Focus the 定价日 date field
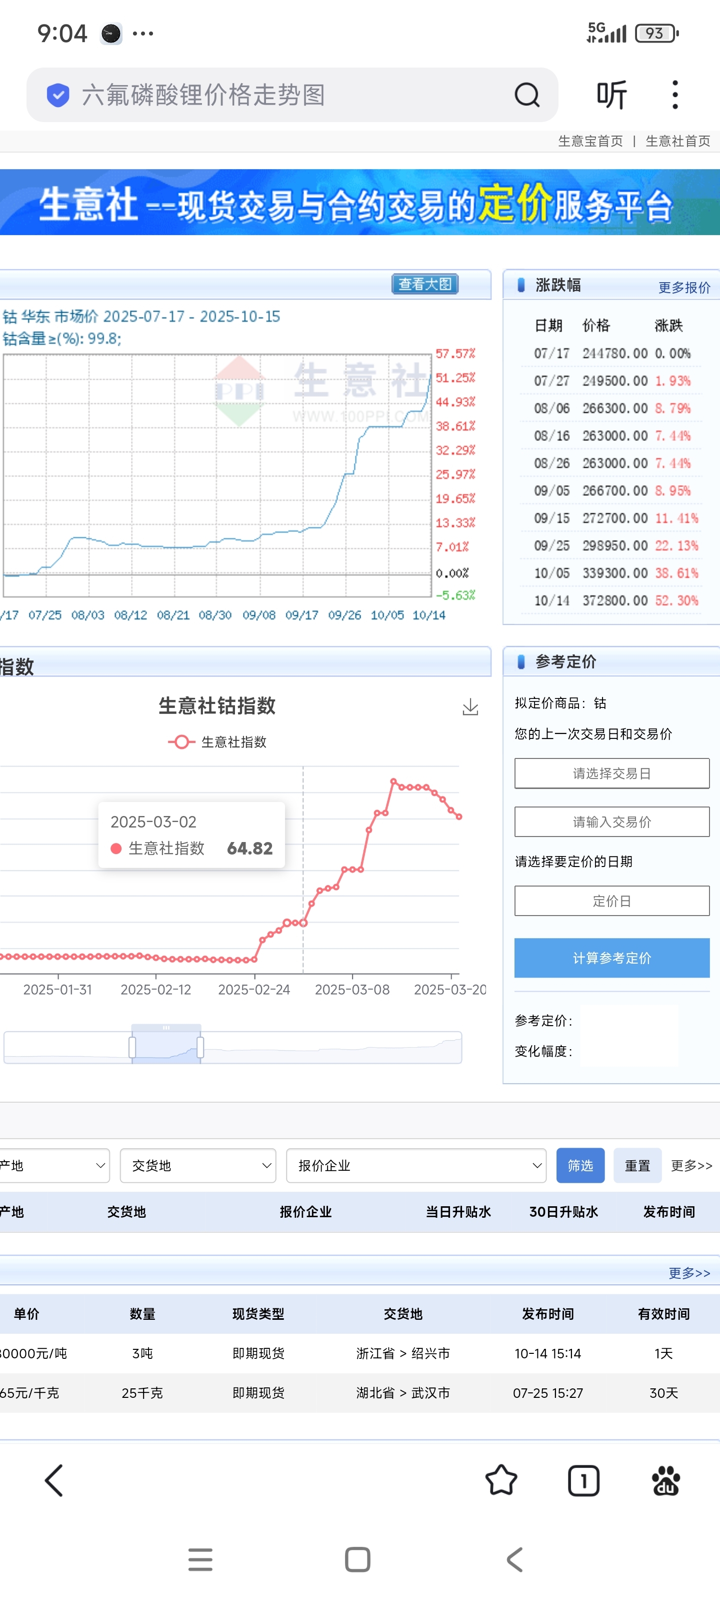720x1601 pixels. (612, 901)
